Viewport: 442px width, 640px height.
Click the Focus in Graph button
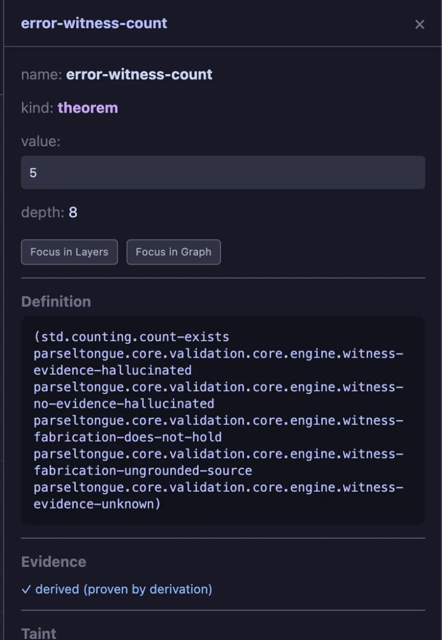[x=173, y=252]
